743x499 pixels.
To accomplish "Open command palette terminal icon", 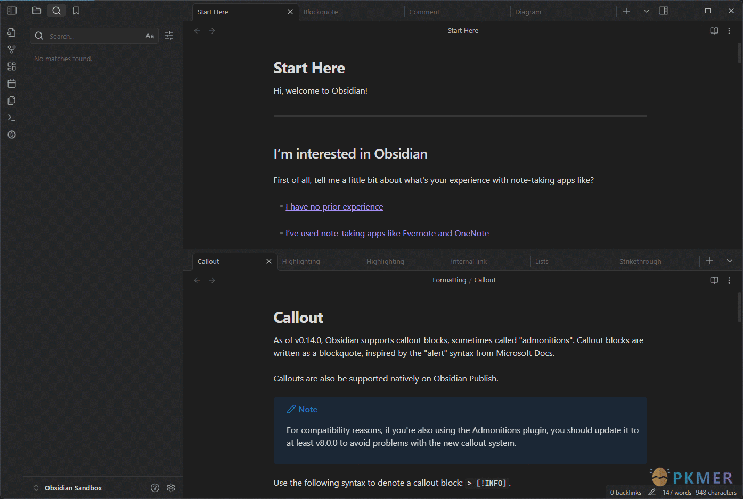I will click(x=12, y=118).
